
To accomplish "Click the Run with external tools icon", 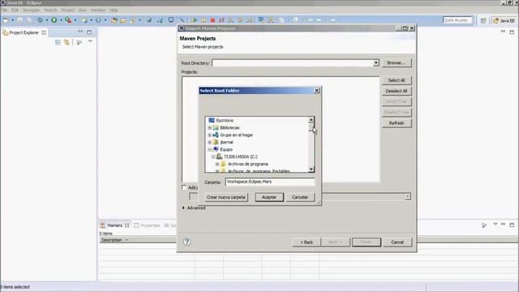I will (68, 20).
